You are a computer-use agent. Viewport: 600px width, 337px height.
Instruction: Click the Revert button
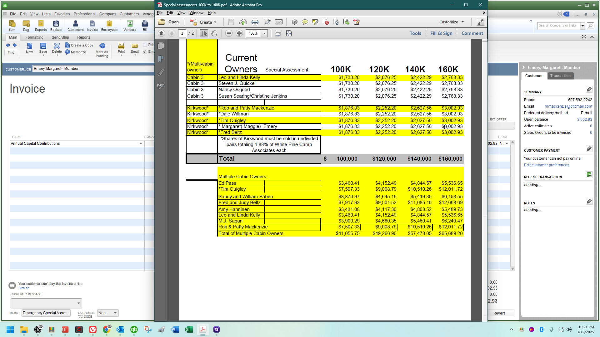click(499, 313)
